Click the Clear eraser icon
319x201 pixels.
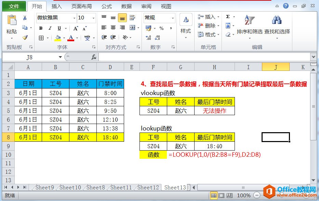tap(228, 35)
